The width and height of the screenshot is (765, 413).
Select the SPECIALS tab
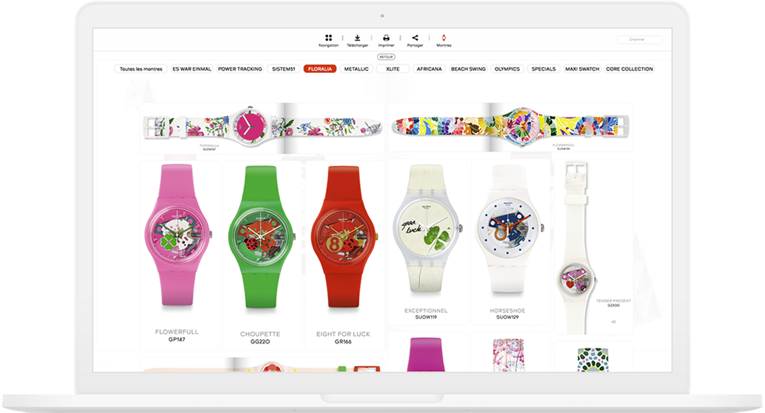(x=543, y=69)
